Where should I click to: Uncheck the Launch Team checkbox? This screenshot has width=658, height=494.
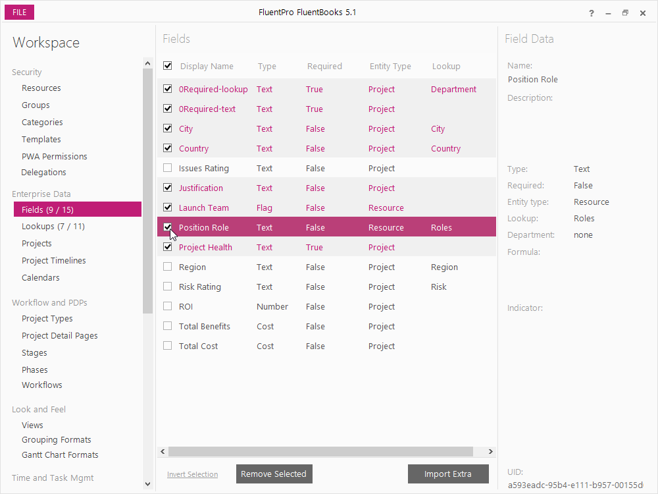[x=167, y=207]
